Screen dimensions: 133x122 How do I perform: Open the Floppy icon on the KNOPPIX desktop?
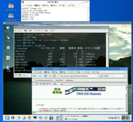click(8, 39)
